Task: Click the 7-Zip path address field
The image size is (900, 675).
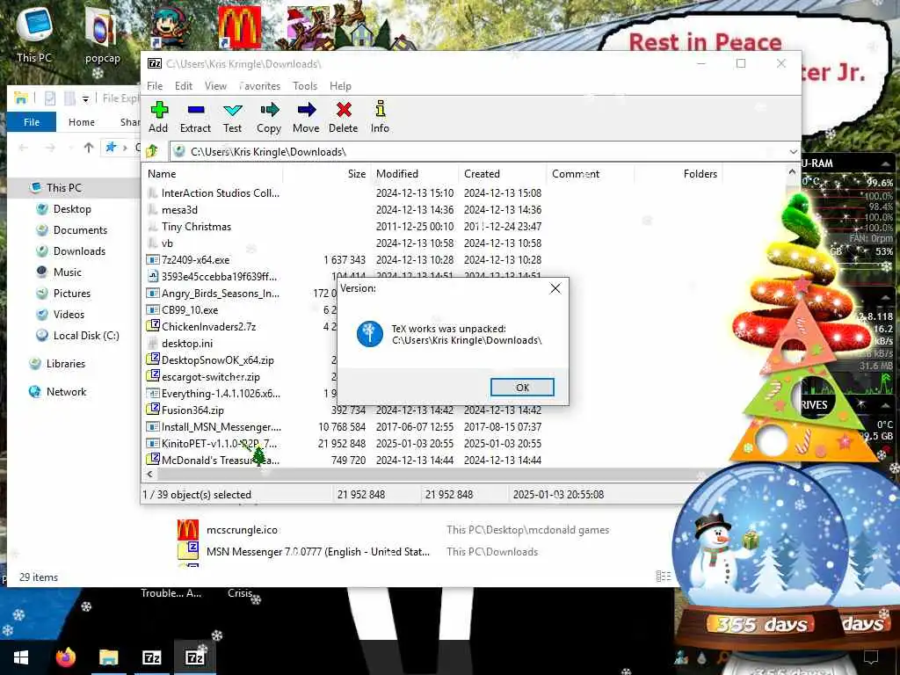Action: coord(479,152)
